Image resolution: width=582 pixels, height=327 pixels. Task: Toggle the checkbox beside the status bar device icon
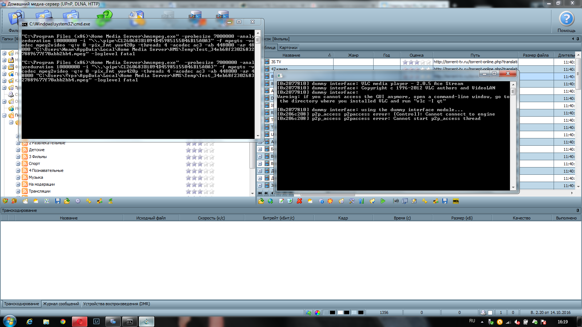tap(490, 312)
